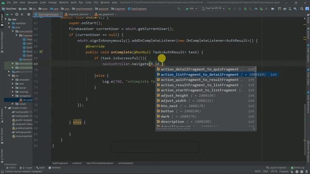Choose the description suggestion

coord(206,121)
